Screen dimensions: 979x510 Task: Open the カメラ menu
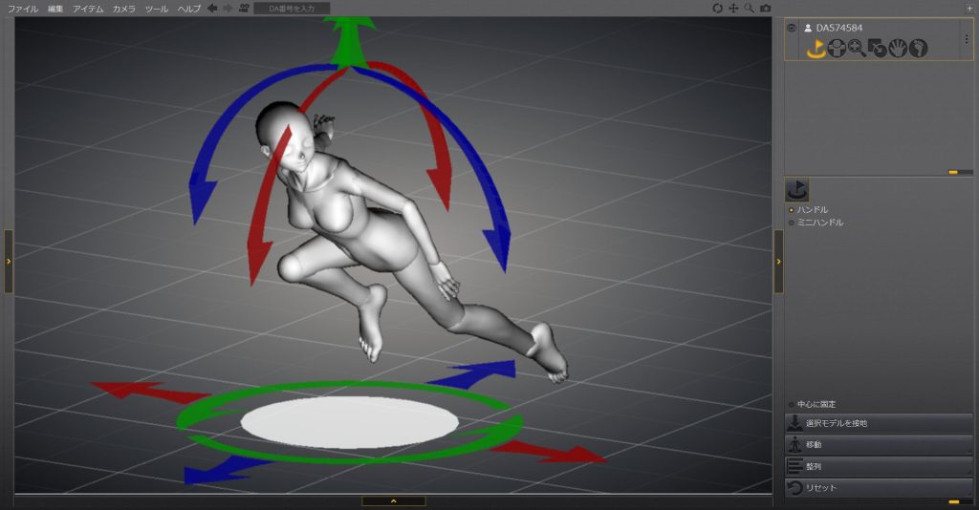[123, 9]
